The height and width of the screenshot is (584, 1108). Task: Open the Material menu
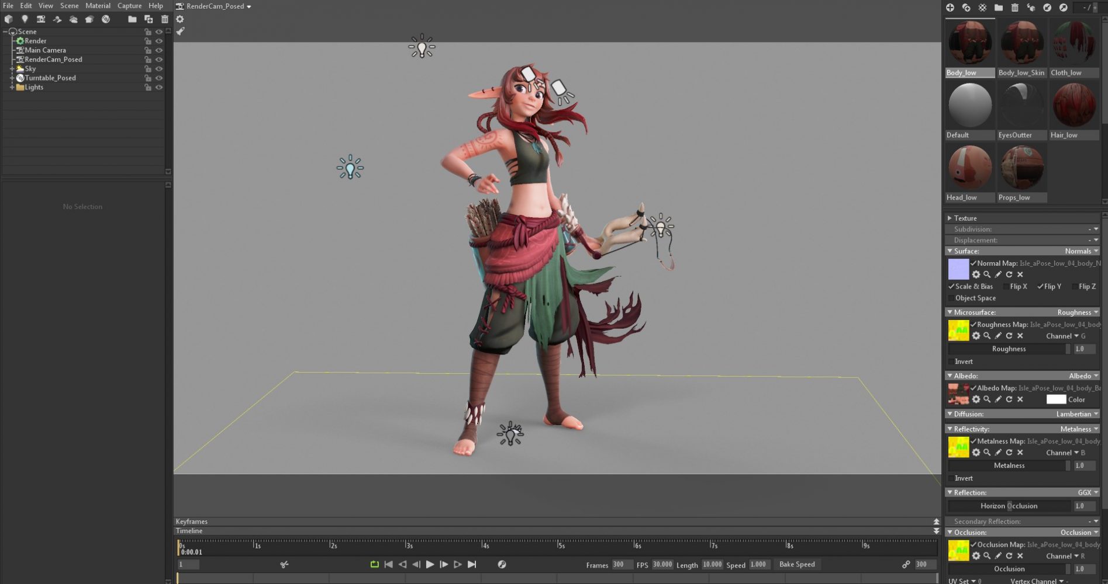98,6
